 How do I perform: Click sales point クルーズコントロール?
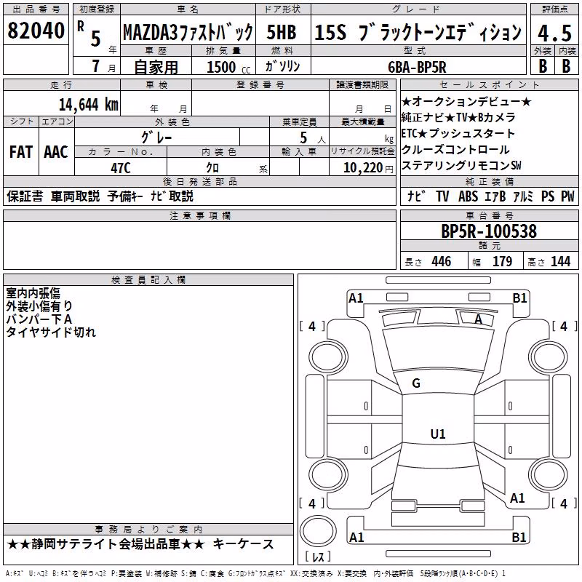455,150
